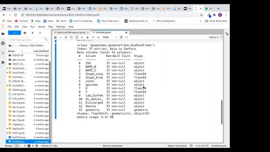This screenshot has height=152, width=270.
Task: Interrupt the kernel with the stop icon
Action: pyautogui.click(x=87, y=37)
